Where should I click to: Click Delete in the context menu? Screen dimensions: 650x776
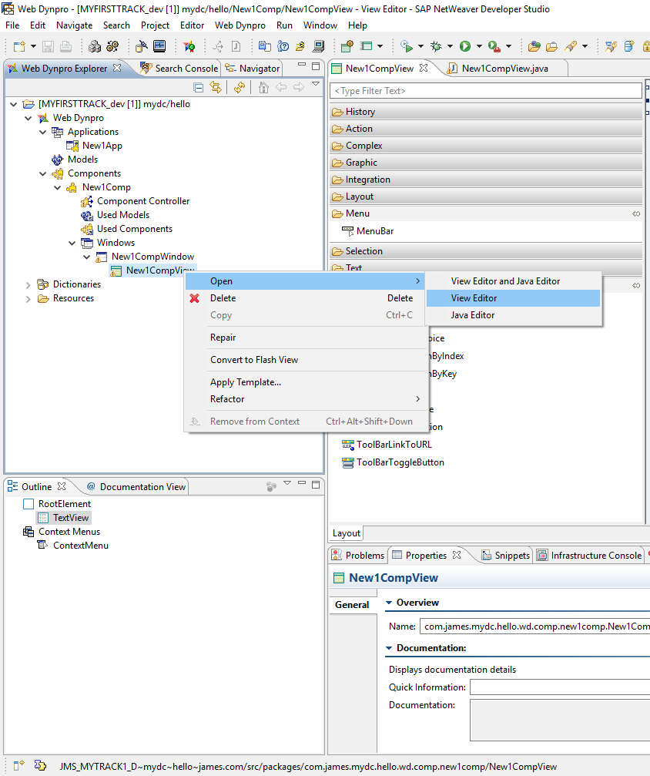(x=307, y=298)
